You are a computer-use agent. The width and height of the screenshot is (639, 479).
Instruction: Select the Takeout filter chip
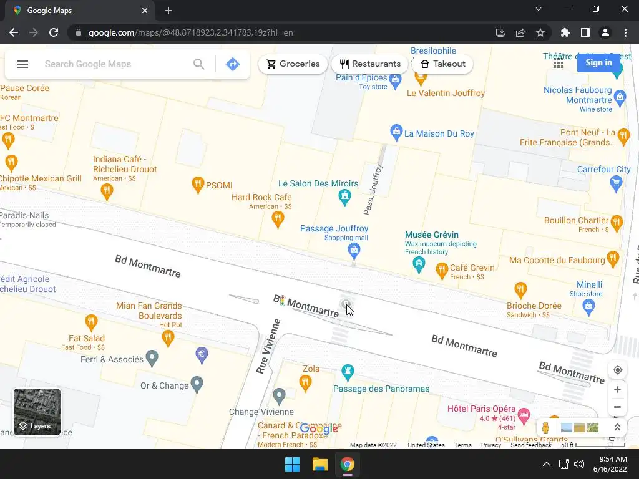pyautogui.click(x=442, y=64)
